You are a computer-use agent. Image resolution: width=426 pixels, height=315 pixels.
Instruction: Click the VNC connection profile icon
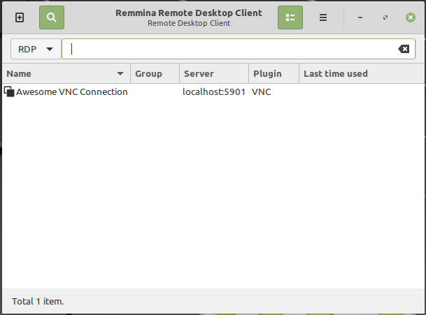tap(9, 91)
